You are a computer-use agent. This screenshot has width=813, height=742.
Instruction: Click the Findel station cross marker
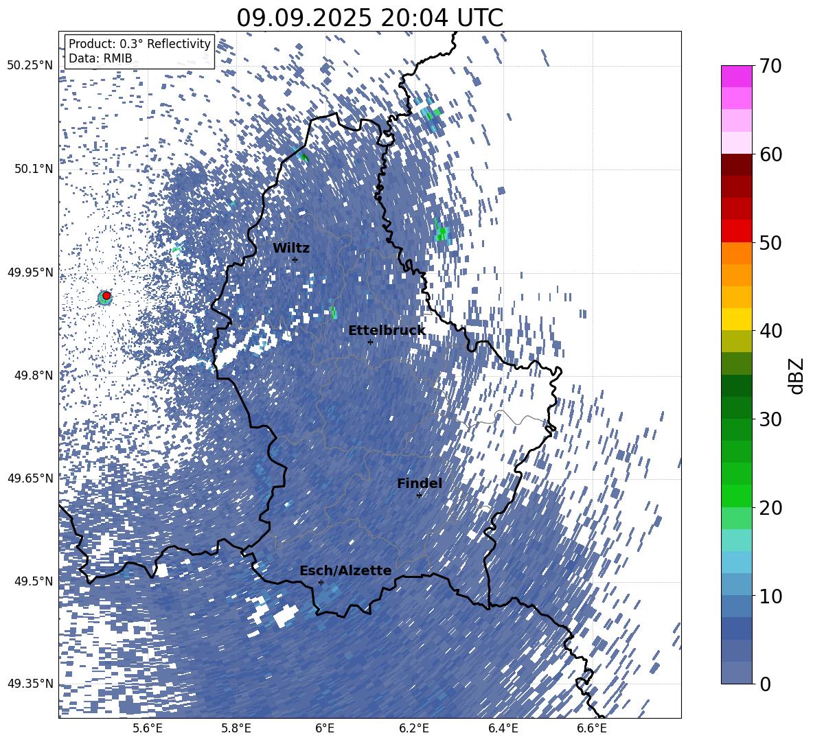(419, 495)
